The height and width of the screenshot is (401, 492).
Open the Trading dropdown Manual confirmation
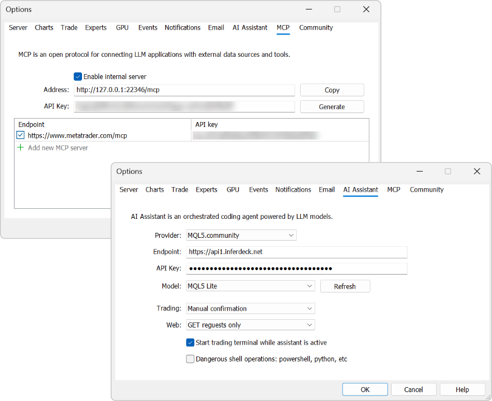pos(250,309)
